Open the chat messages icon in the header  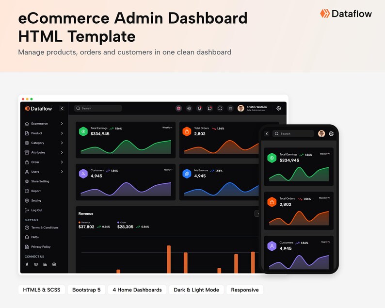(x=209, y=108)
